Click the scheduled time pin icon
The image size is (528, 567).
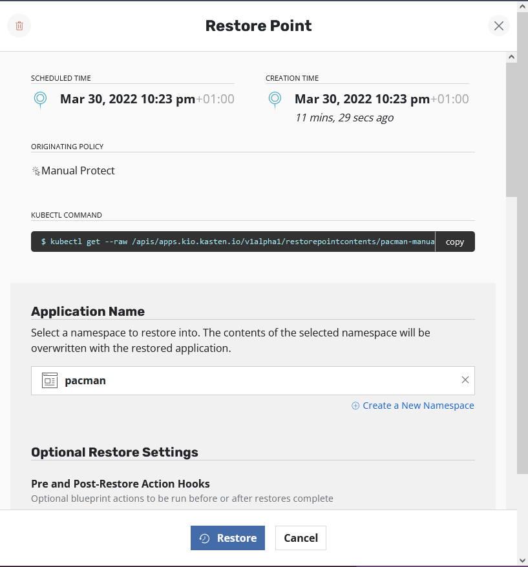(40, 99)
